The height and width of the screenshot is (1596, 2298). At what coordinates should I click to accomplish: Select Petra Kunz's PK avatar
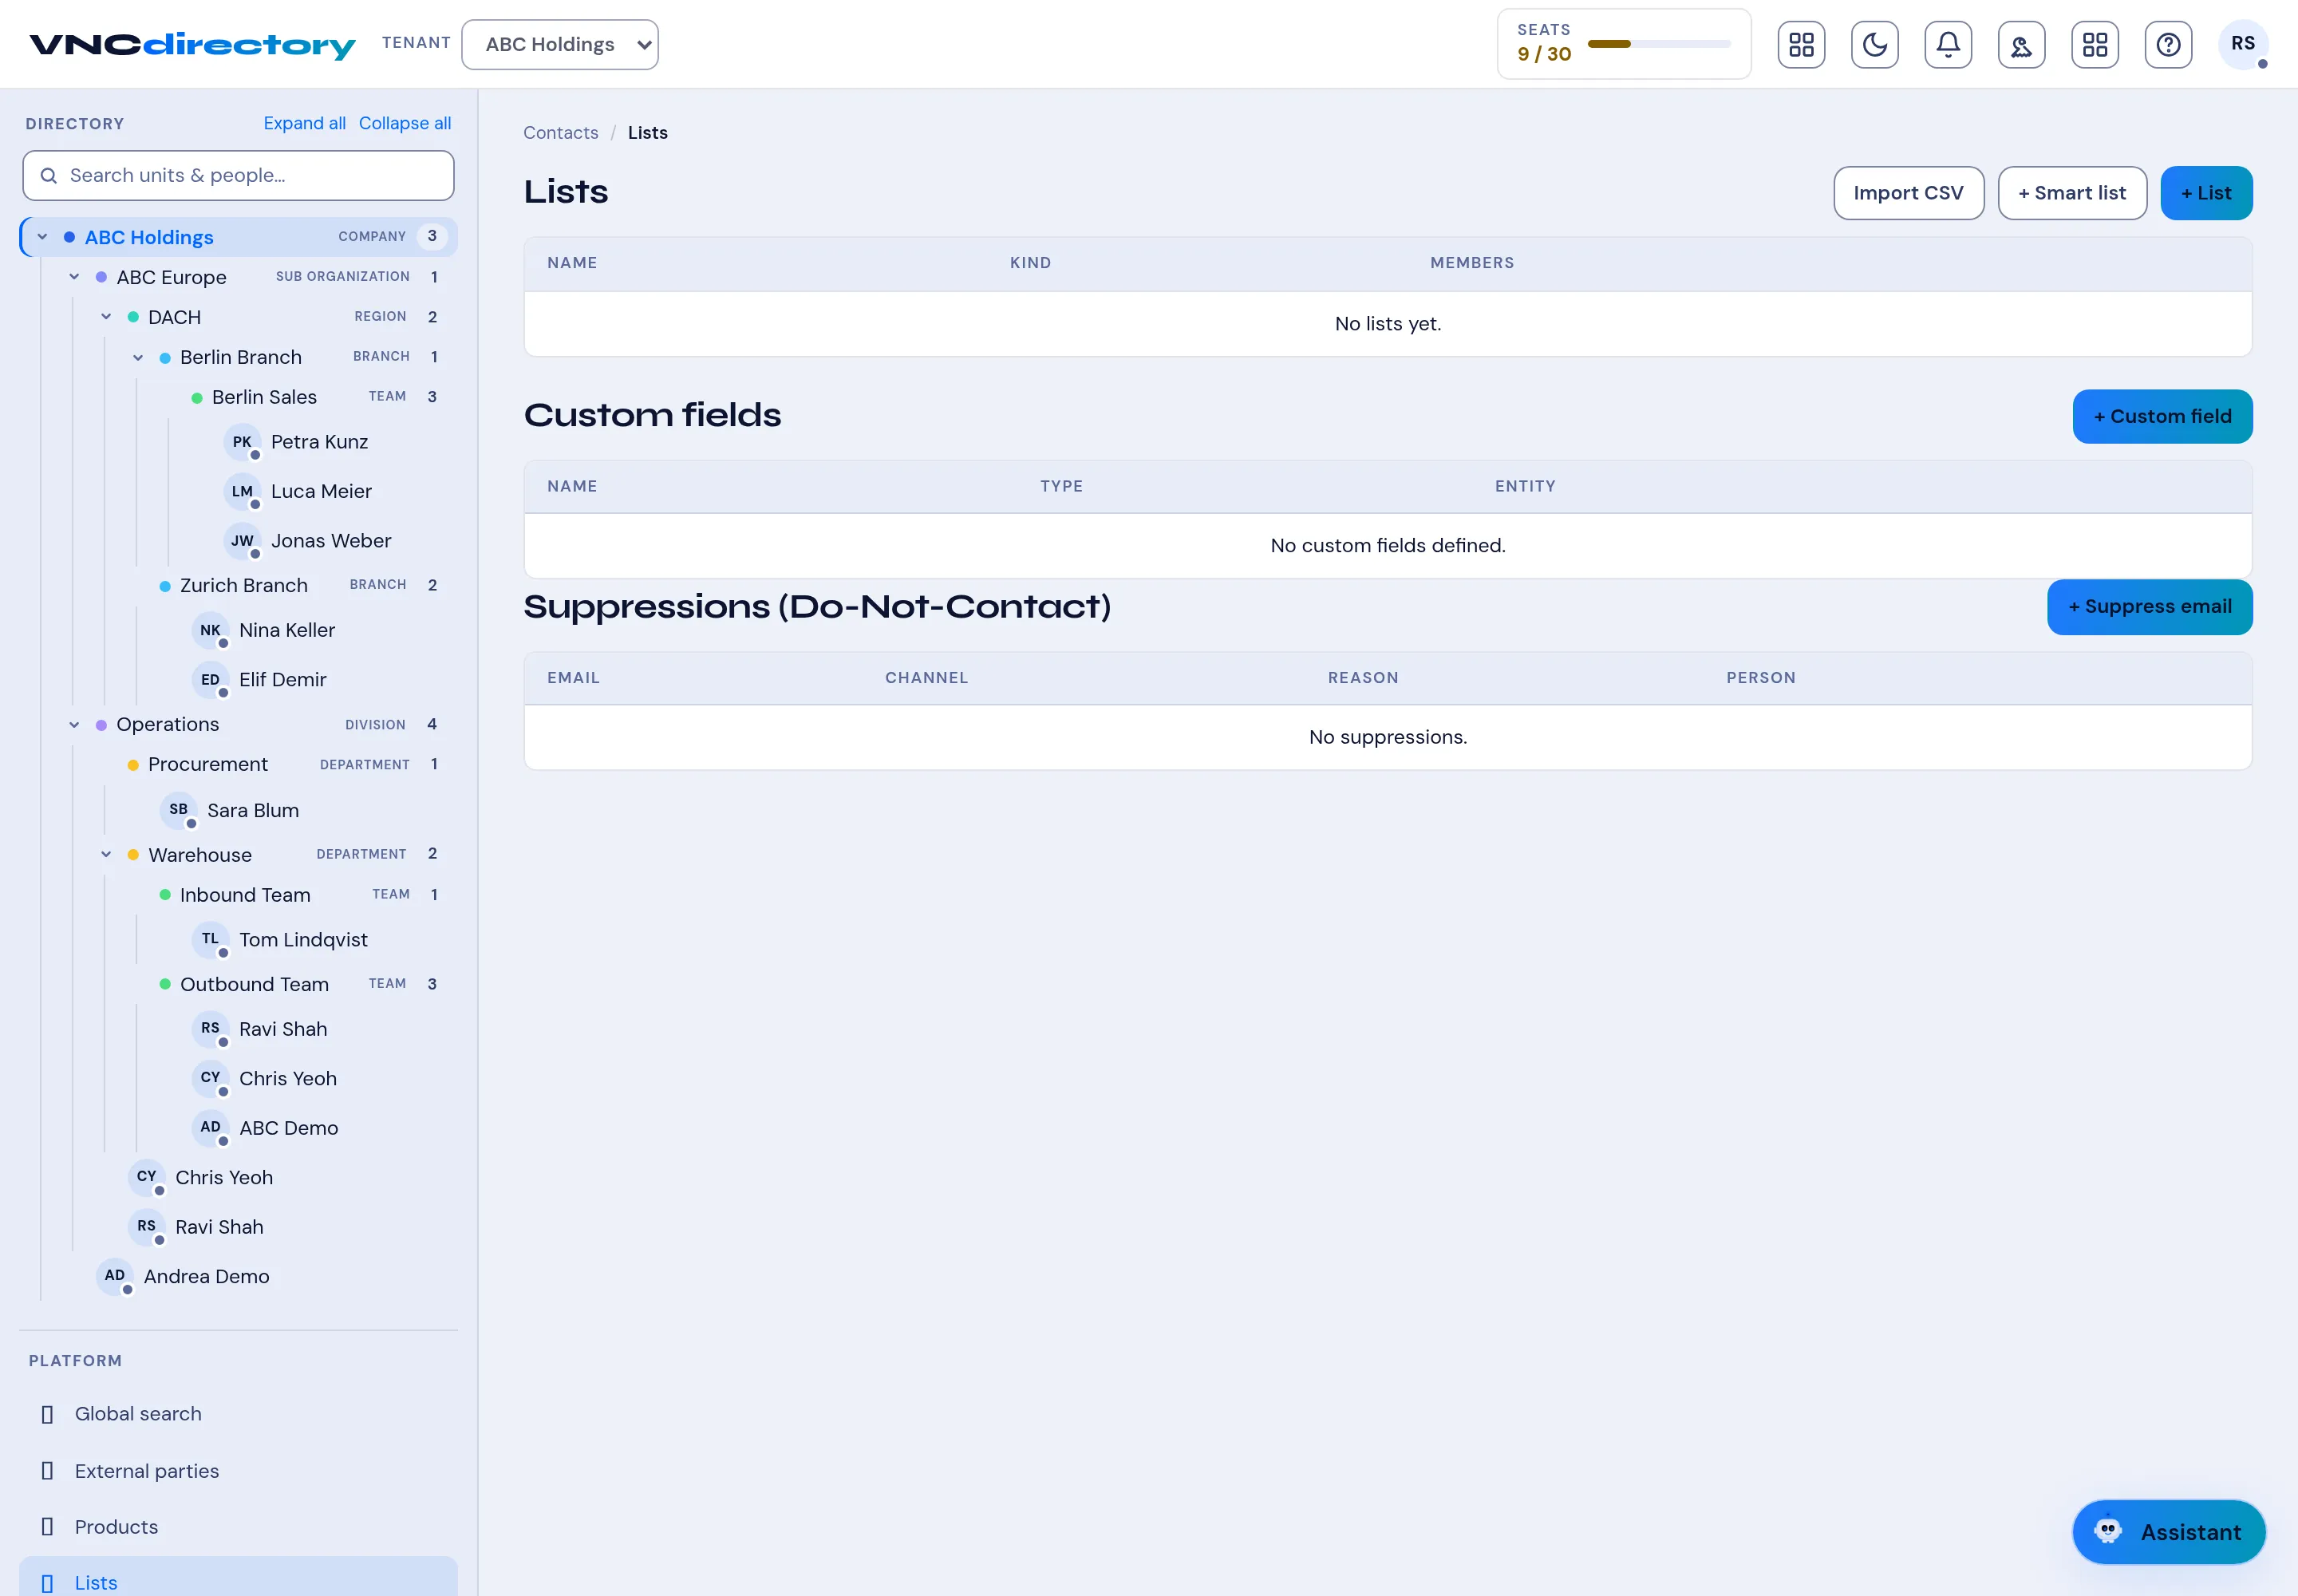[x=242, y=442]
